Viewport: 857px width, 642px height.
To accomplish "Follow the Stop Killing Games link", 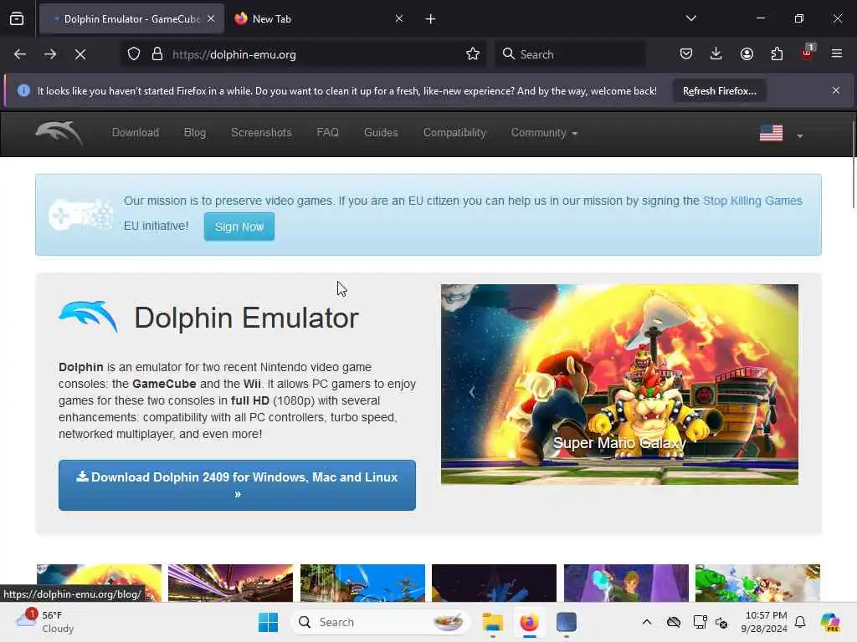I will (x=752, y=201).
